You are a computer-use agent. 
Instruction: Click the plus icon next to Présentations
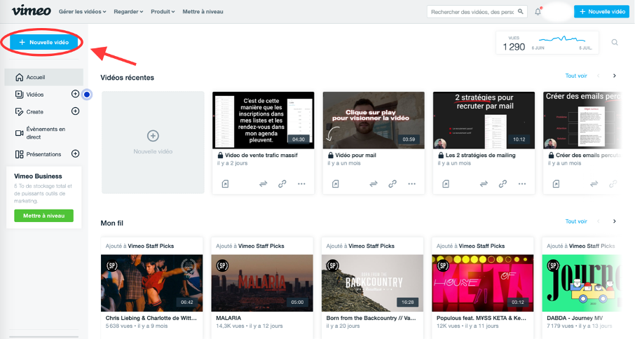[x=75, y=153]
